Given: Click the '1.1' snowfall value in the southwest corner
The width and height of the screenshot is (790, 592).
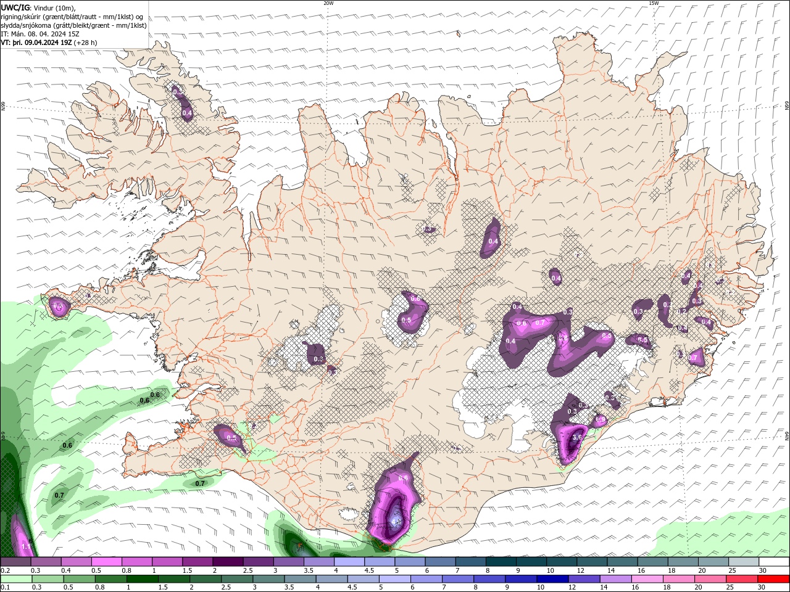Looking at the screenshot, I should click(x=27, y=546).
